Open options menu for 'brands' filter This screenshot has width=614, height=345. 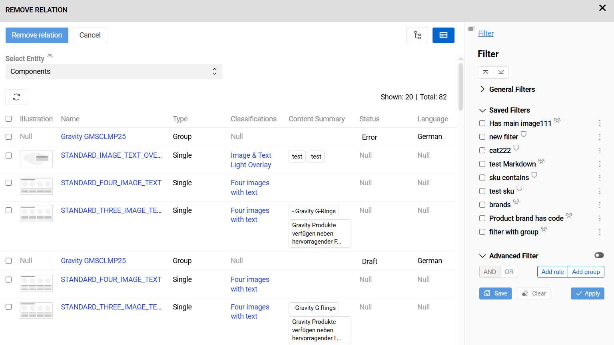pos(600,205)
